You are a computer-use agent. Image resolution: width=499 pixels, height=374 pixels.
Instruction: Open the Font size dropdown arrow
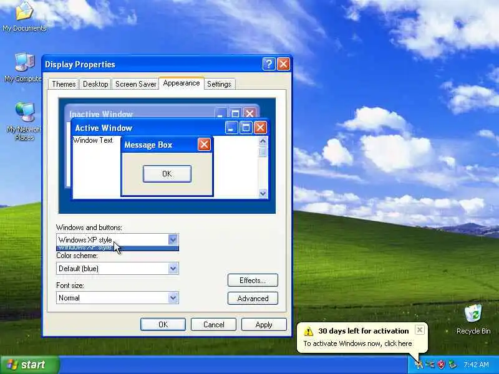pyautogui.click(x=173, y=298)
